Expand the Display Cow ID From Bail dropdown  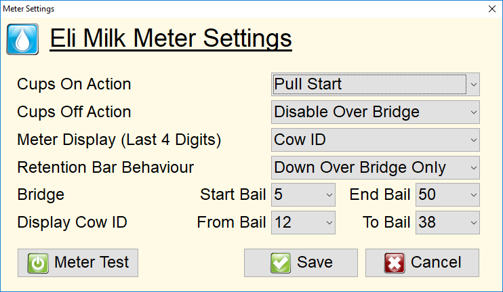click(303, 222)
